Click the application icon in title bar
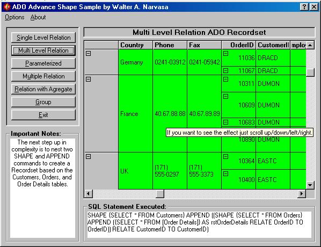The image size is (321, 247). point(7,7)
